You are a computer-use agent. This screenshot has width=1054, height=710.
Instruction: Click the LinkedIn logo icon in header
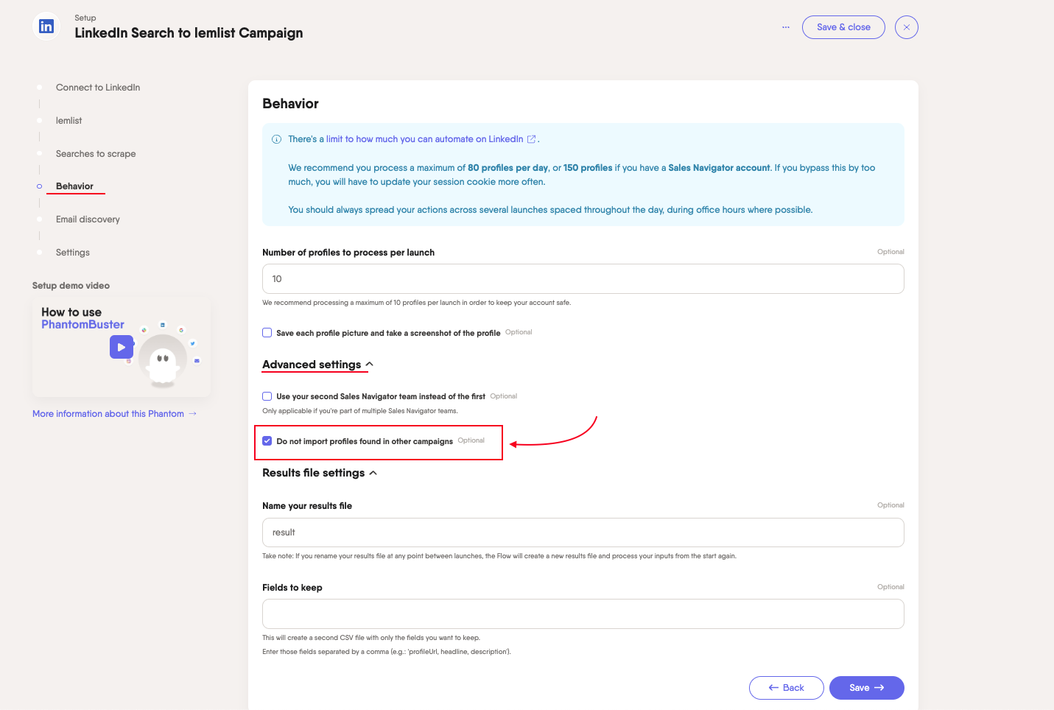coord(46,27)
